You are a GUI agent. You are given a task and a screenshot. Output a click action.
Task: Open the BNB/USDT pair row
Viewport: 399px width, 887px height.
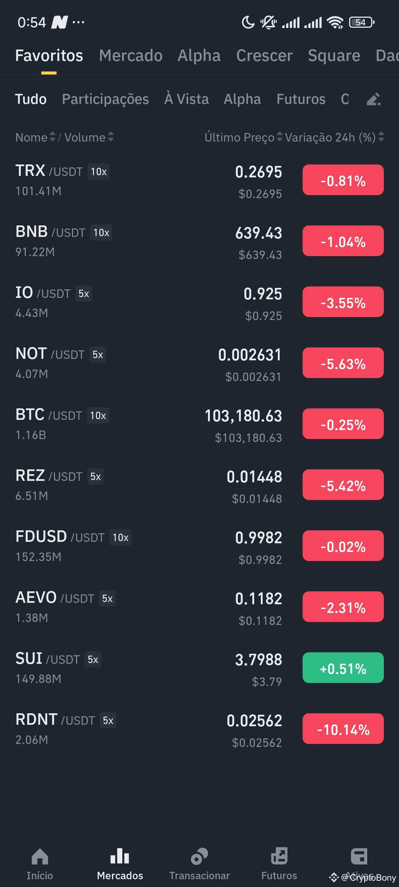[x=199, y=241]
